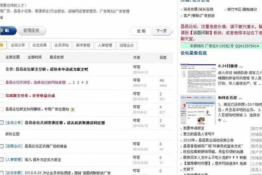The image size is (262, 175).
Task: Open thread 昌邑论坛关闭普通注册
Action: [65, 123]
